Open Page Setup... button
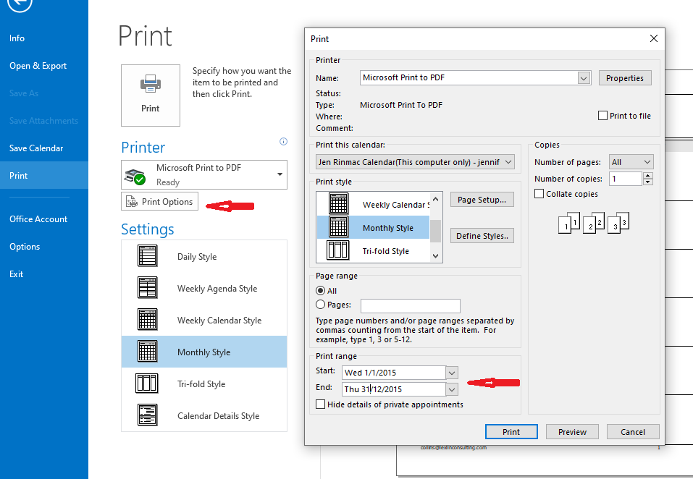693x479 pixels. point(482,200)
